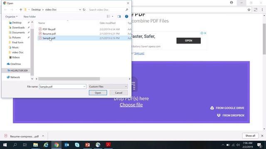266x149 pixels.
Task: Select the PDF file.pdf file
Action: 49,29
